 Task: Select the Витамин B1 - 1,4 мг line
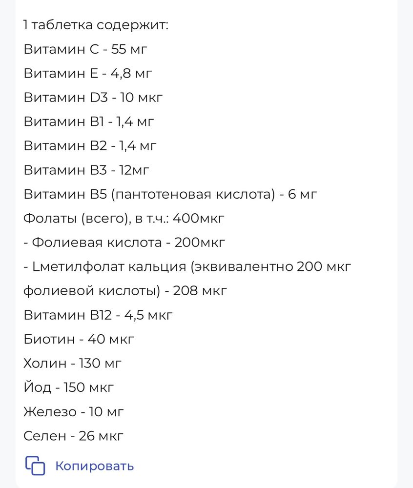tap(89, 121)
